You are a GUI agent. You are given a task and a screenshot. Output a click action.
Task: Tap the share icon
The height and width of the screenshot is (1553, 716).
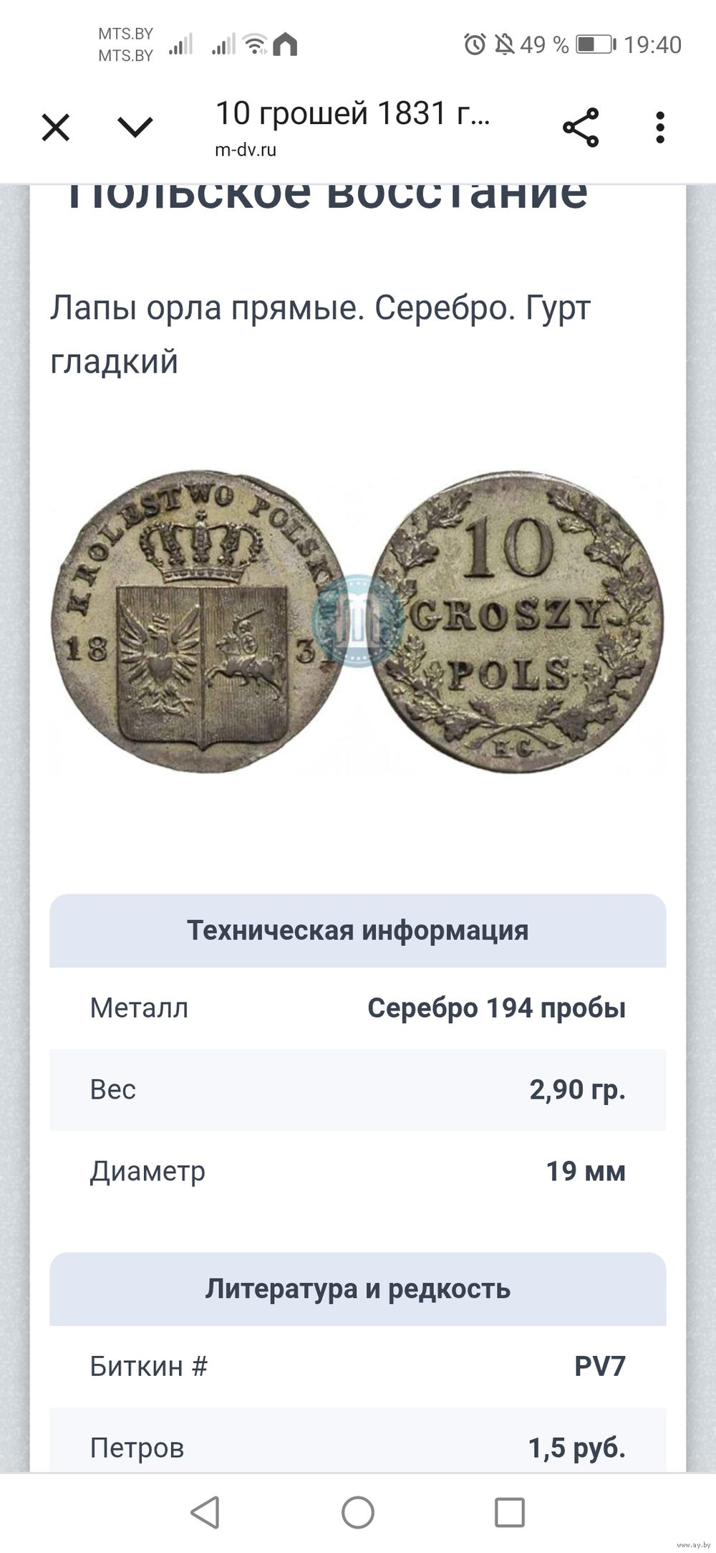tap(581, 128)
